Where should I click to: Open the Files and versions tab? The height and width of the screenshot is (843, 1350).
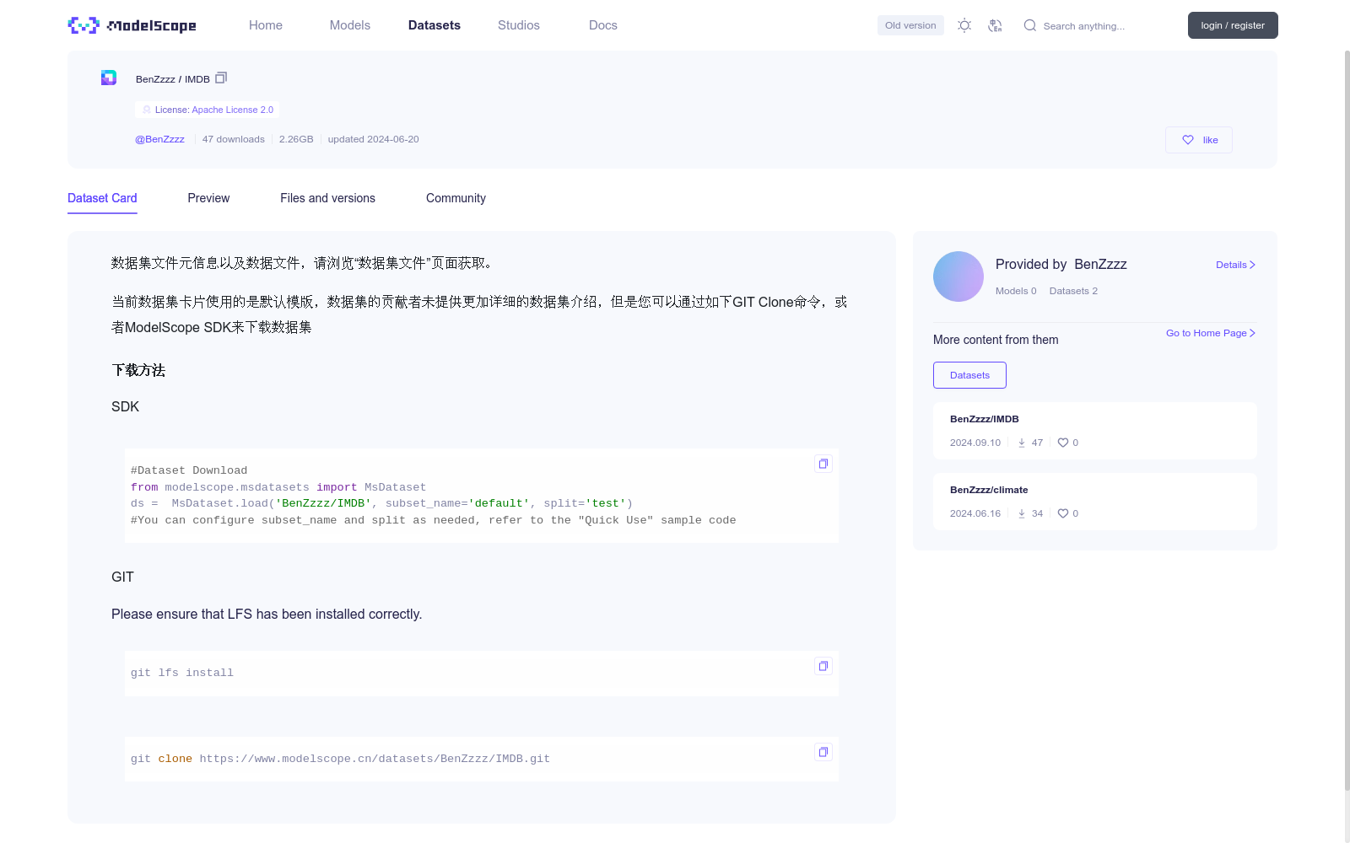pyautogui.click(x=327, y=198)
